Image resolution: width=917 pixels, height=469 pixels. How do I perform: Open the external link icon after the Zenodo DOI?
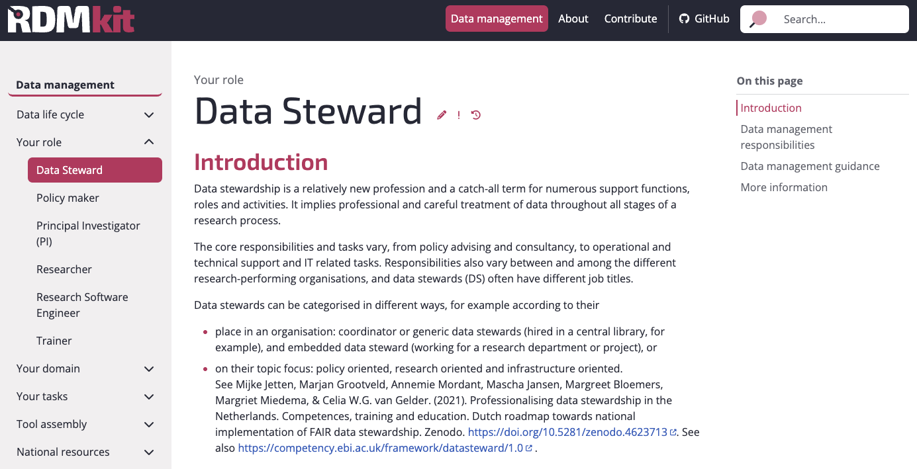tap(673, 431)
